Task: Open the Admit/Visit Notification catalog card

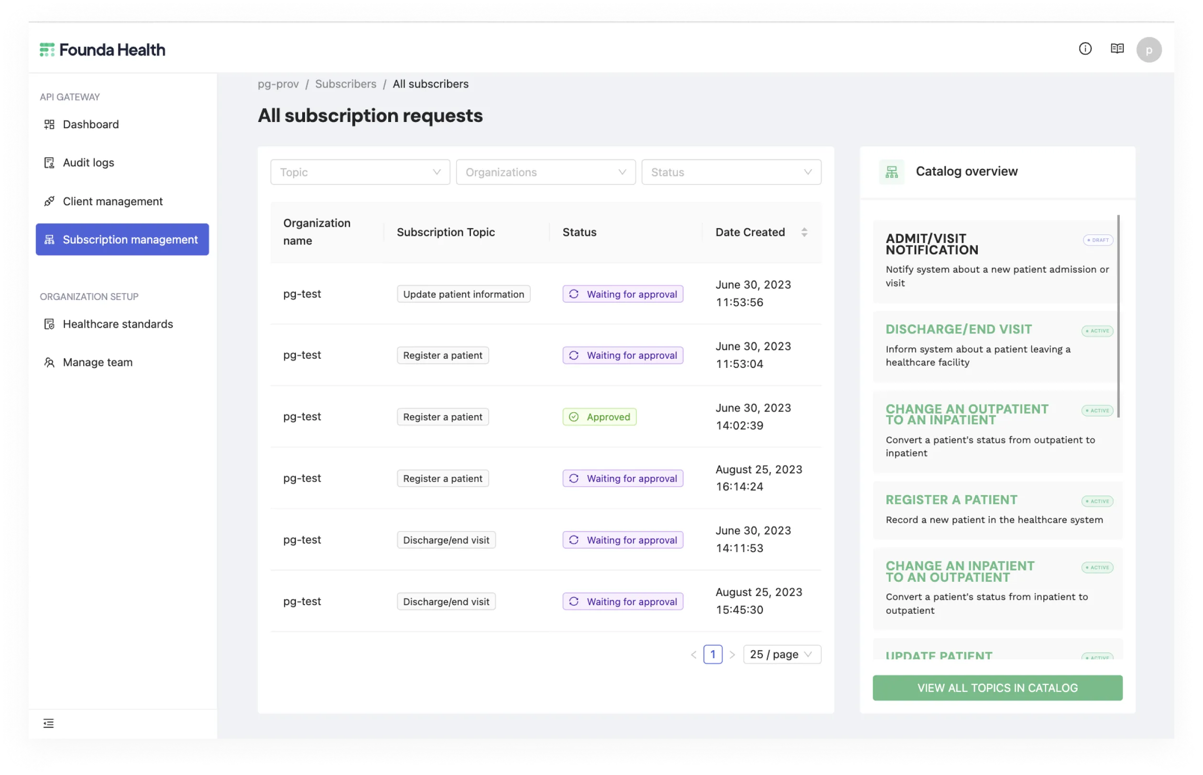Action: [997, 261]
